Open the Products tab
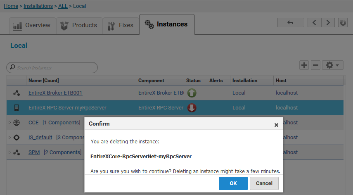This screenshot has width=353, height=195. click(79, 26)
